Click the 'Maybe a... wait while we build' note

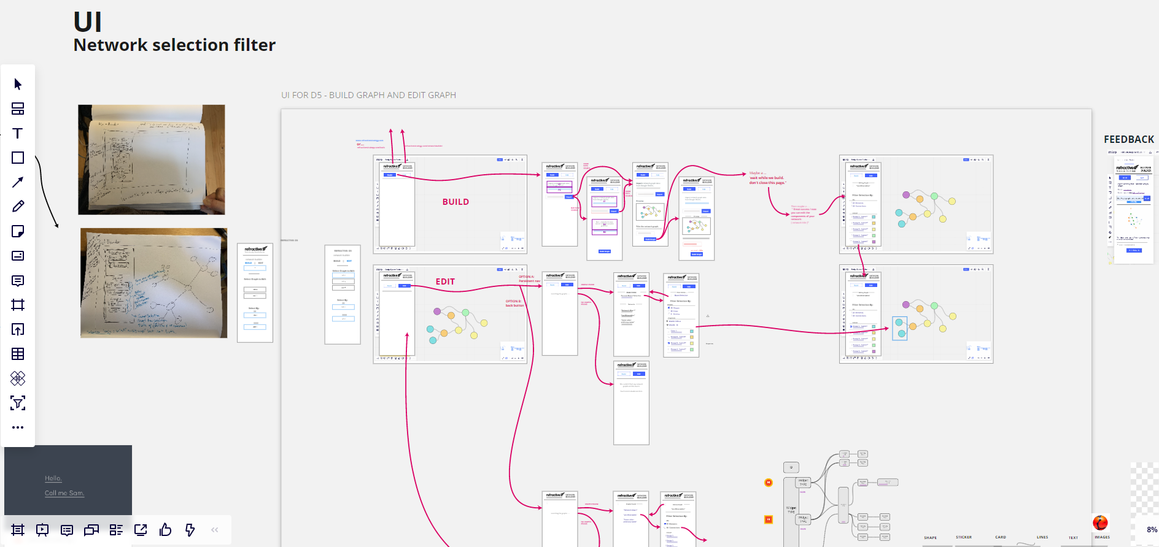click(767, 178)
